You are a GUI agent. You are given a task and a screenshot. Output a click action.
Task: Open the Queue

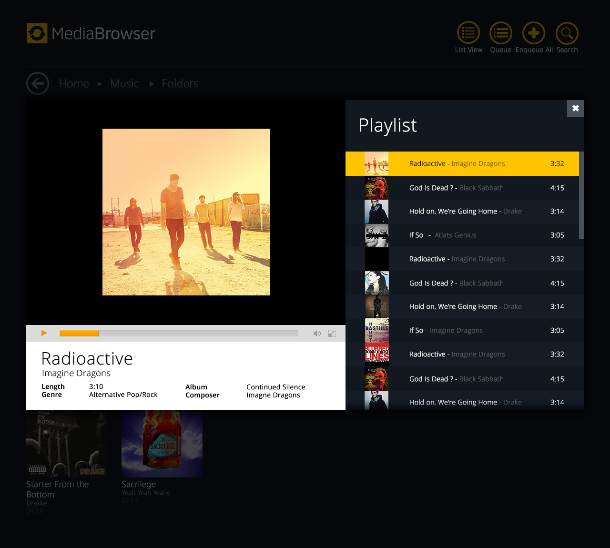click(500, 33)
